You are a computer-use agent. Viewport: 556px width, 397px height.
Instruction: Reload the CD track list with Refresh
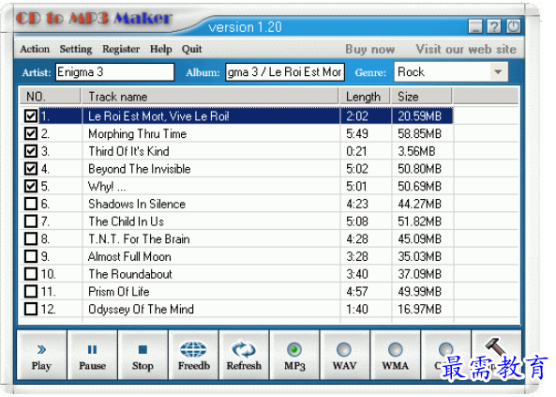click(x=244, y=355)
